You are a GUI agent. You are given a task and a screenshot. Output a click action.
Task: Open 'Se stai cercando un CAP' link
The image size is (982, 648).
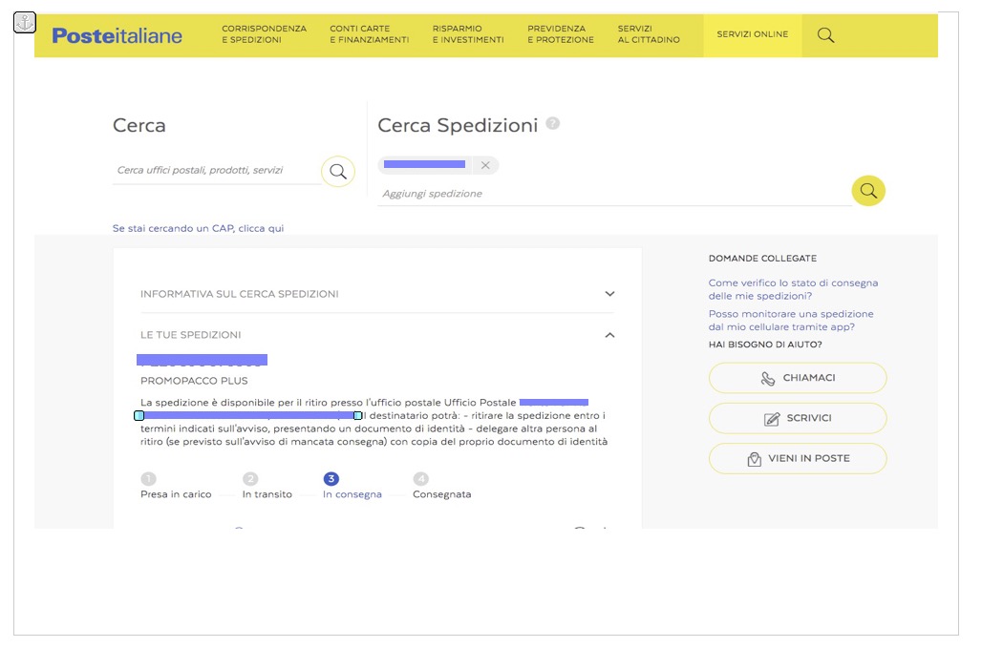198,228
